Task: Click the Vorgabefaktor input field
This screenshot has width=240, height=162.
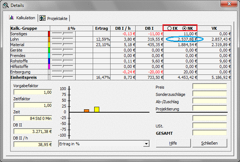Action: (33, 92)
